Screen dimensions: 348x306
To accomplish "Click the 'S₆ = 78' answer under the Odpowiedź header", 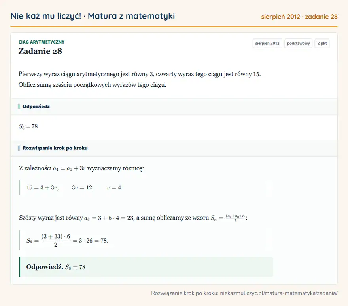I will tap(28, 126).
